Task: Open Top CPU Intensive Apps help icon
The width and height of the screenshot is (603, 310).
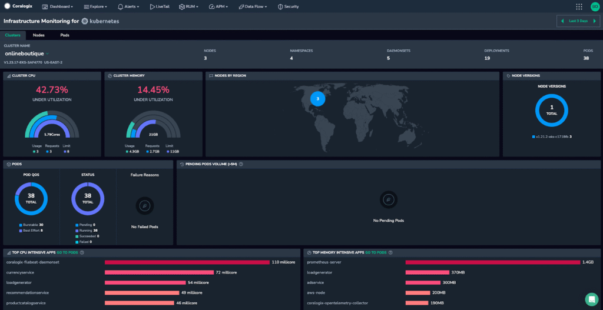Action: (x=82, y=252)
